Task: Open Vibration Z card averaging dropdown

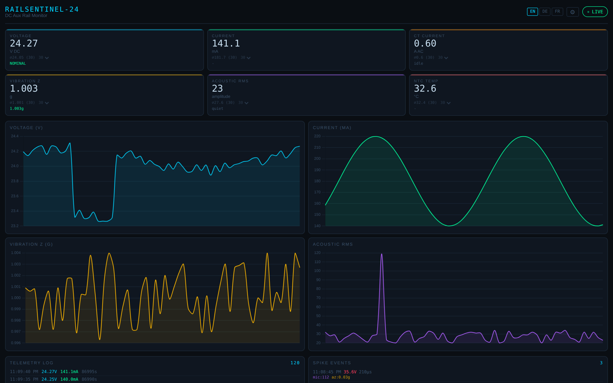Action: click(x=44, y=103)
